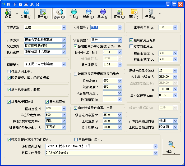Open the 基本(S) purple sphere icon
The height and width of the screenshot is (166, 185).
point(103,14)
